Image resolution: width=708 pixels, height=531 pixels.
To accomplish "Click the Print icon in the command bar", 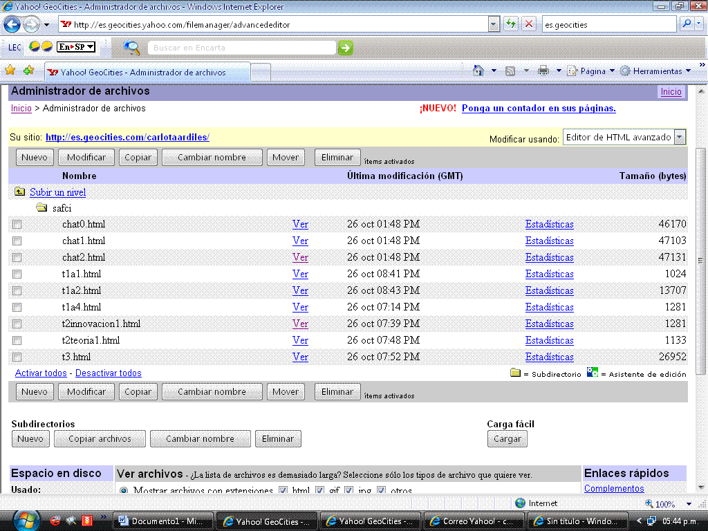I will [543, 71].
